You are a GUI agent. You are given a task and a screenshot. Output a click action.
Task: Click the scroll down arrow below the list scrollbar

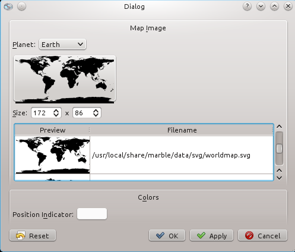click(279, 178)
